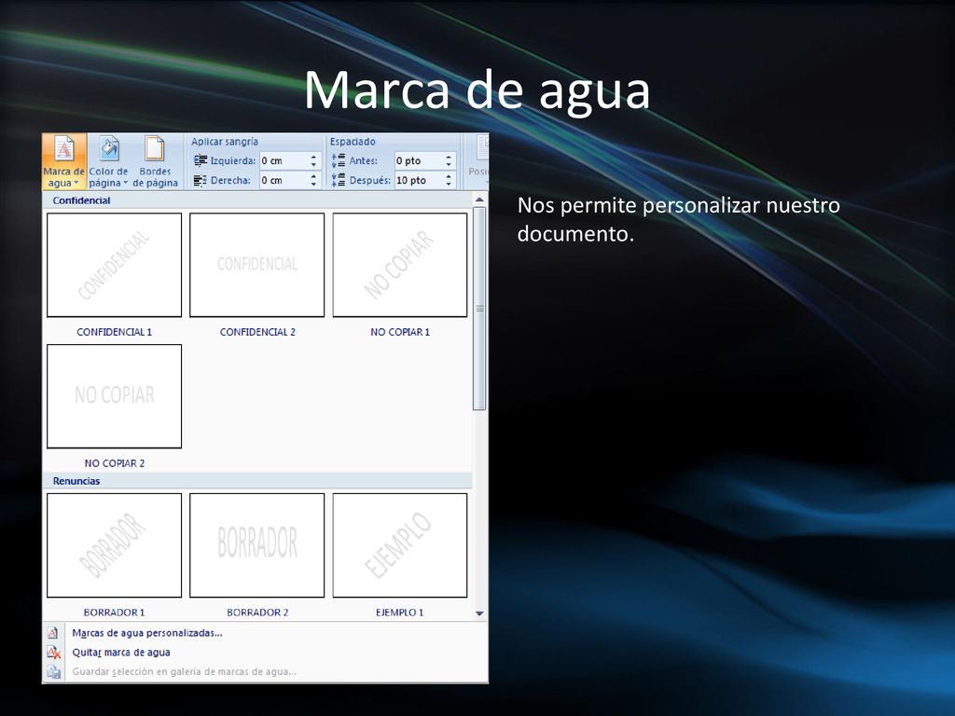Click the NO COPIAR 2 caption text
This screenshot has height=716, width=955.
pyautogui.click(x=115, y=463)
